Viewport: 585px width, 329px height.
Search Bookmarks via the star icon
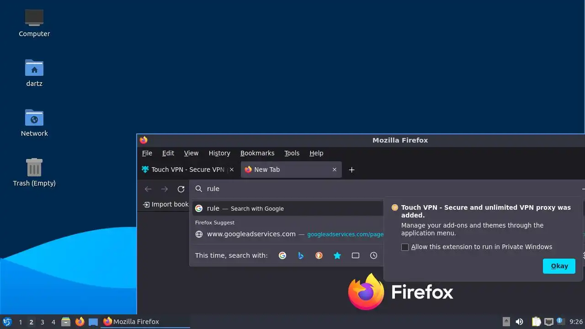click(x=337, y=255)
